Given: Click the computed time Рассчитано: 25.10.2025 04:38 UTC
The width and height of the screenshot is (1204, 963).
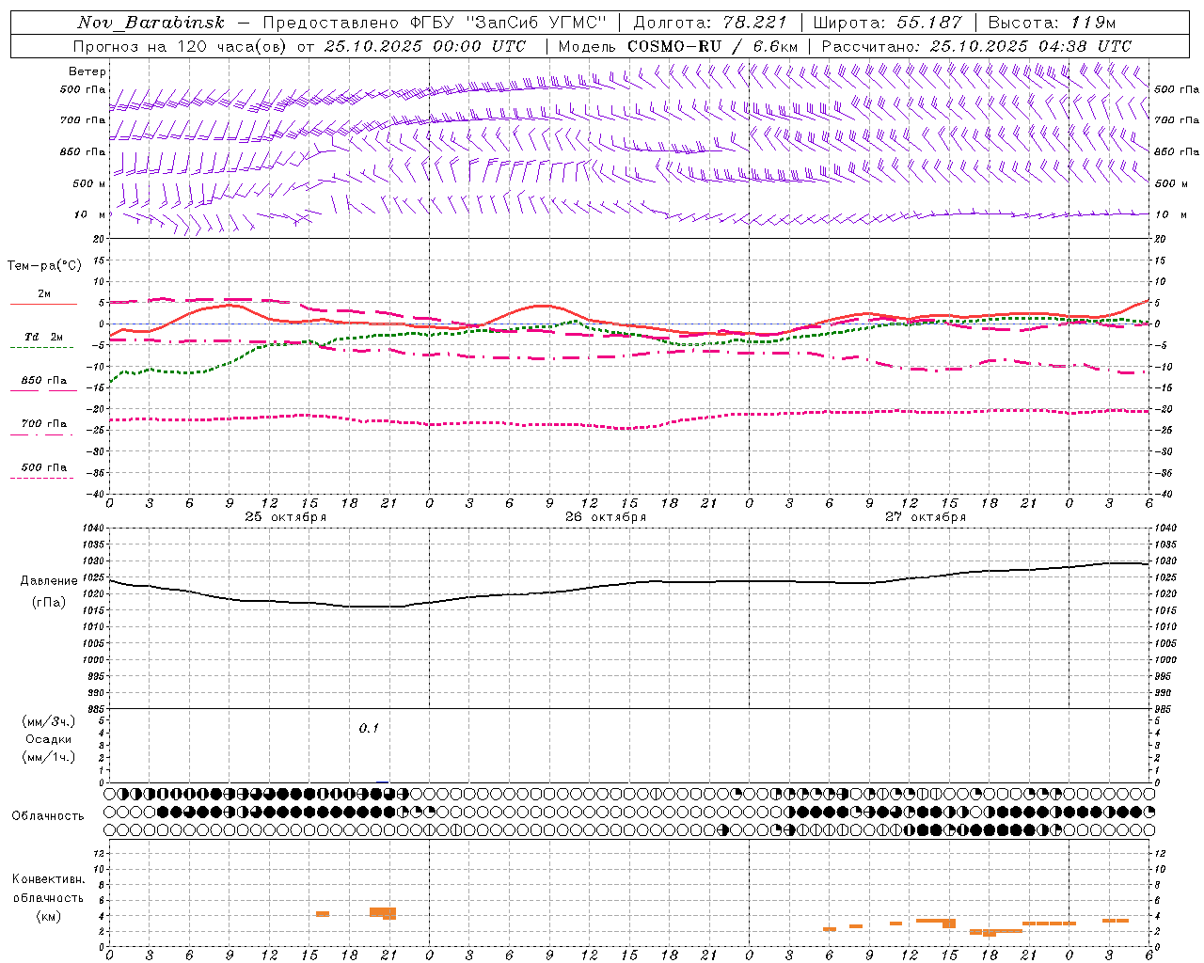Looking at the screenshot, I should [x=976, y=46].
